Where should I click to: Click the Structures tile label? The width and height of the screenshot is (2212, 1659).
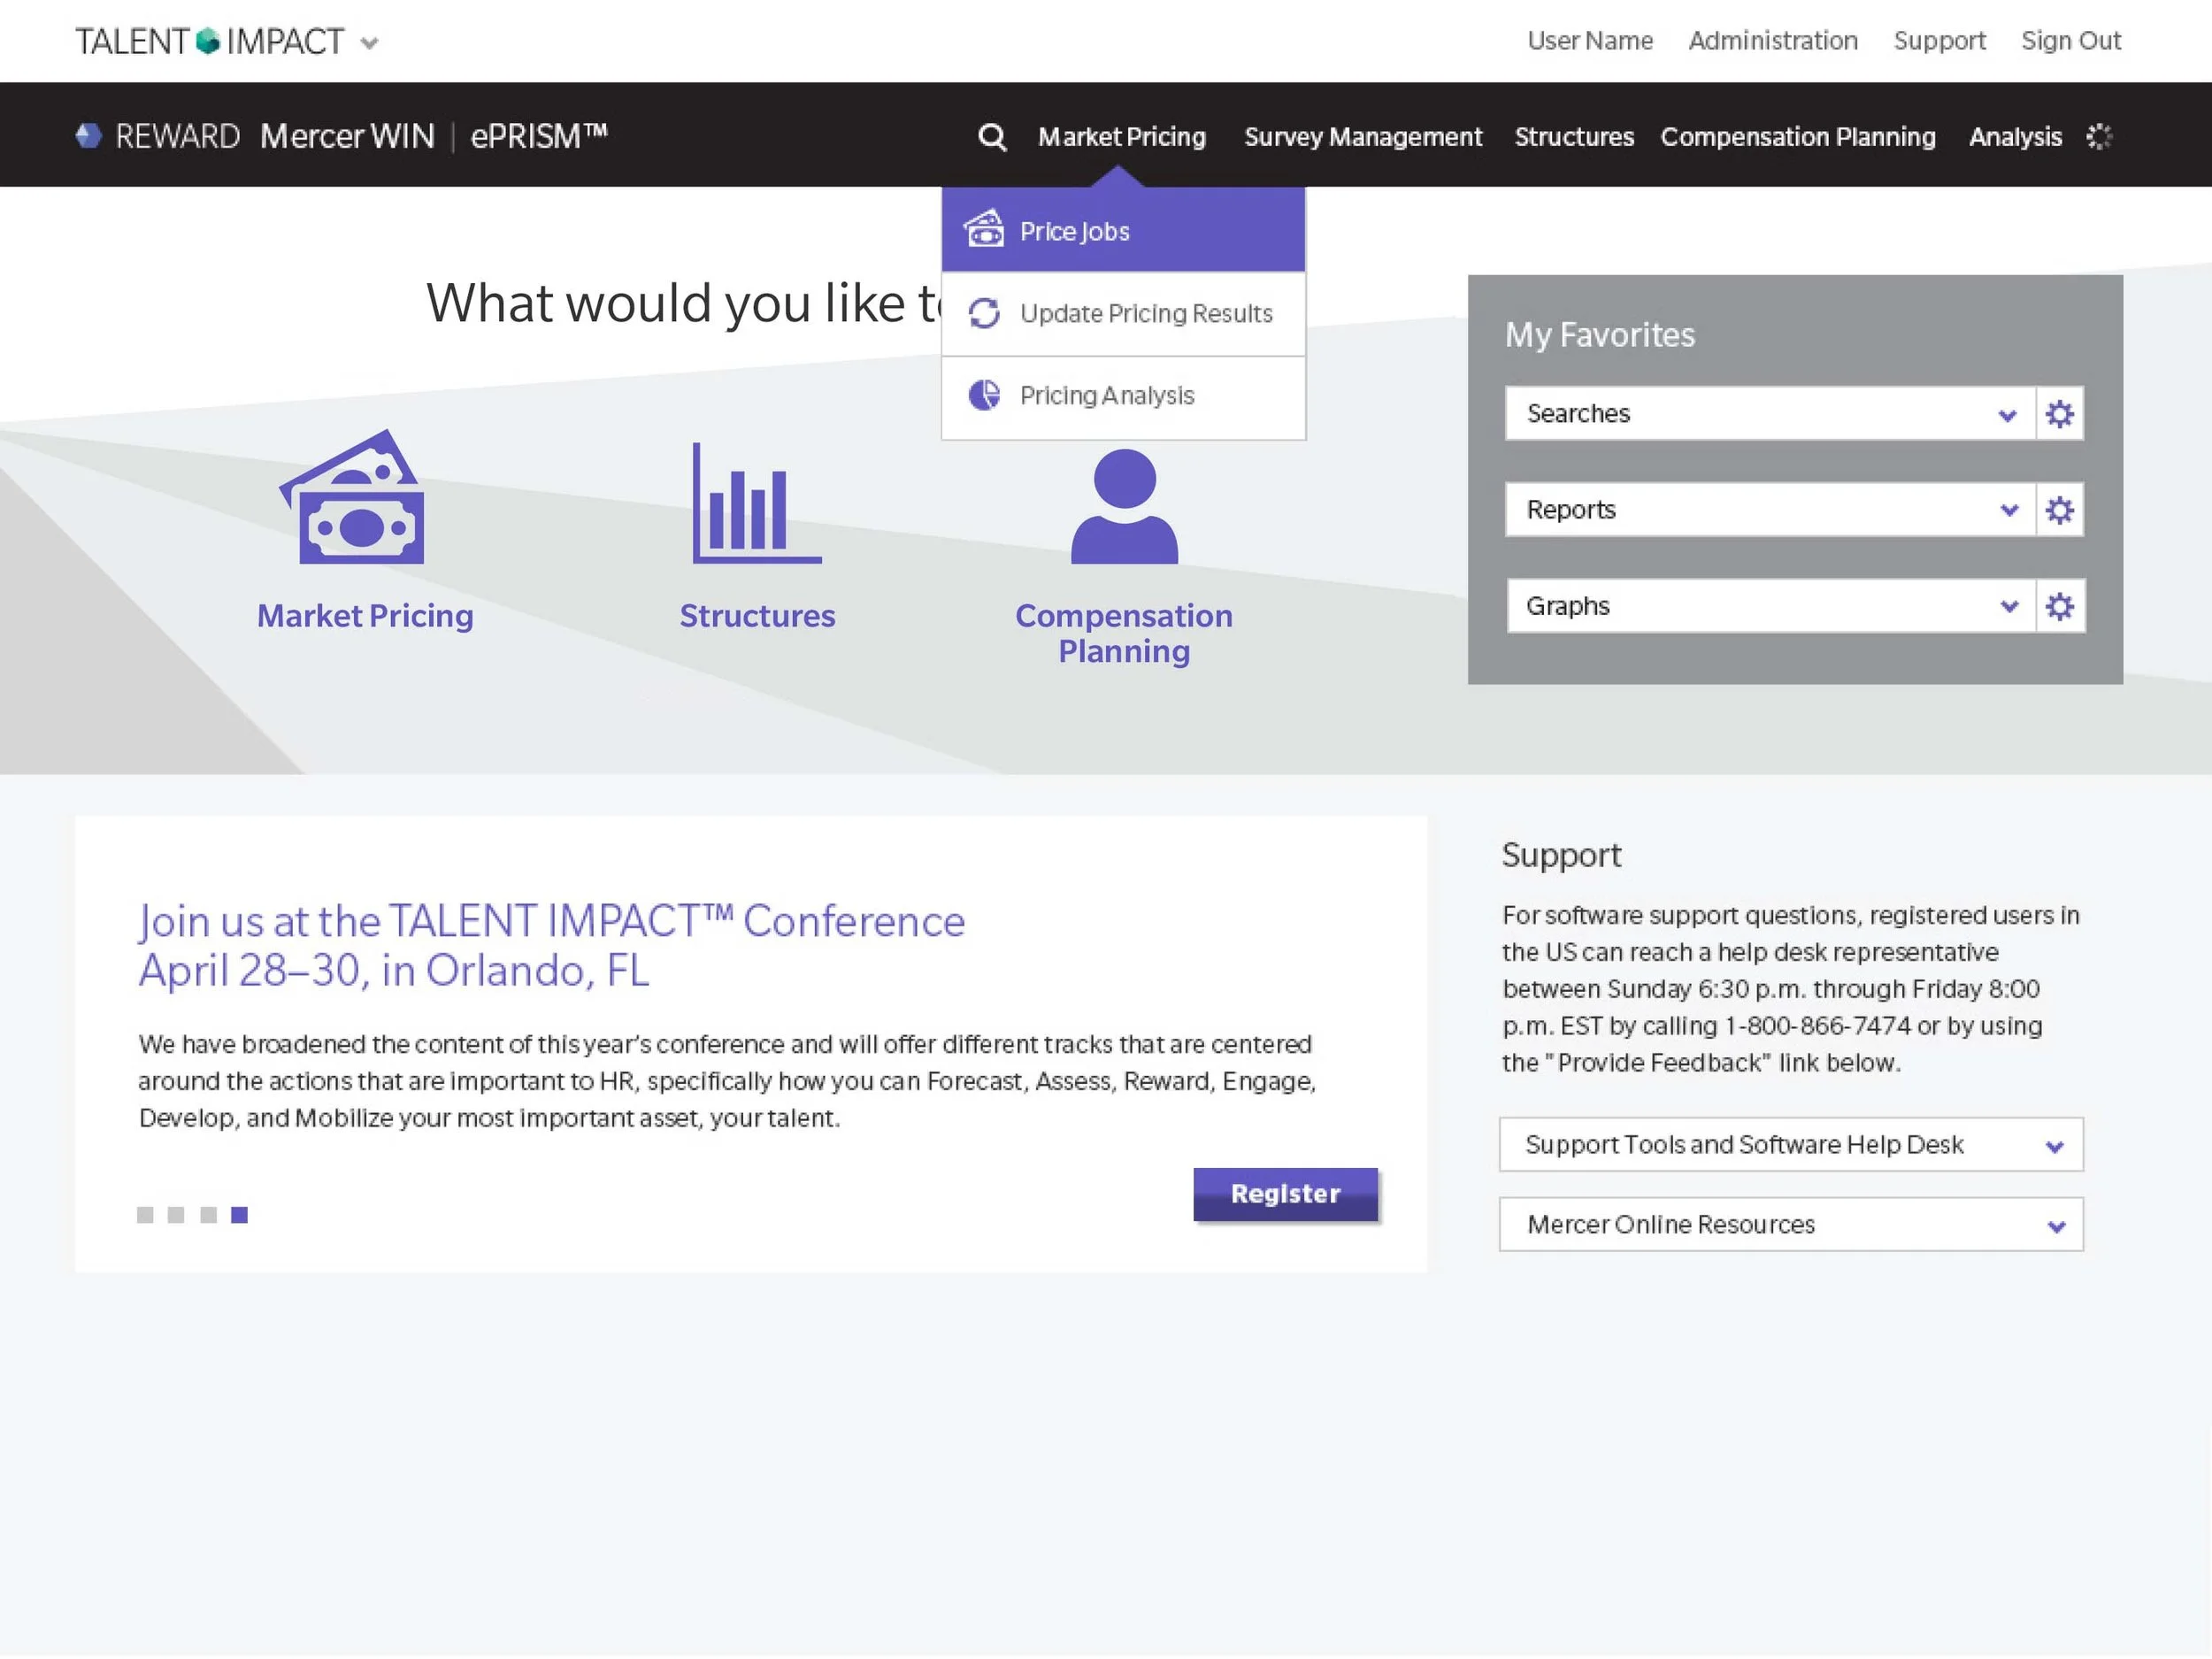point(757,616)
